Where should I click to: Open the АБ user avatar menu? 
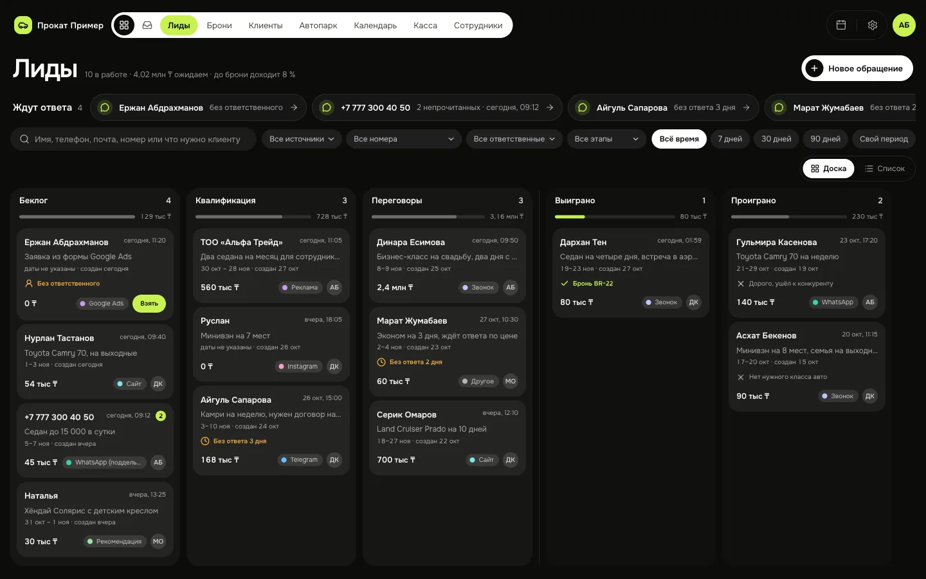[x=904, y=25]
